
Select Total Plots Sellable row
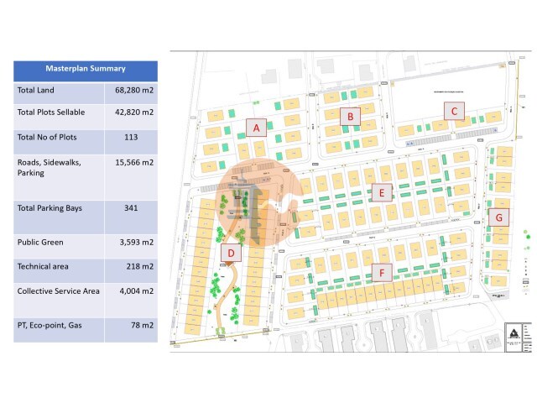point(59,112)
